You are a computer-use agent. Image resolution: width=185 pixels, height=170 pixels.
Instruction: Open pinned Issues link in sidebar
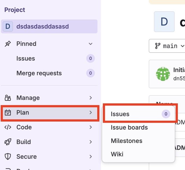[26, 58]
